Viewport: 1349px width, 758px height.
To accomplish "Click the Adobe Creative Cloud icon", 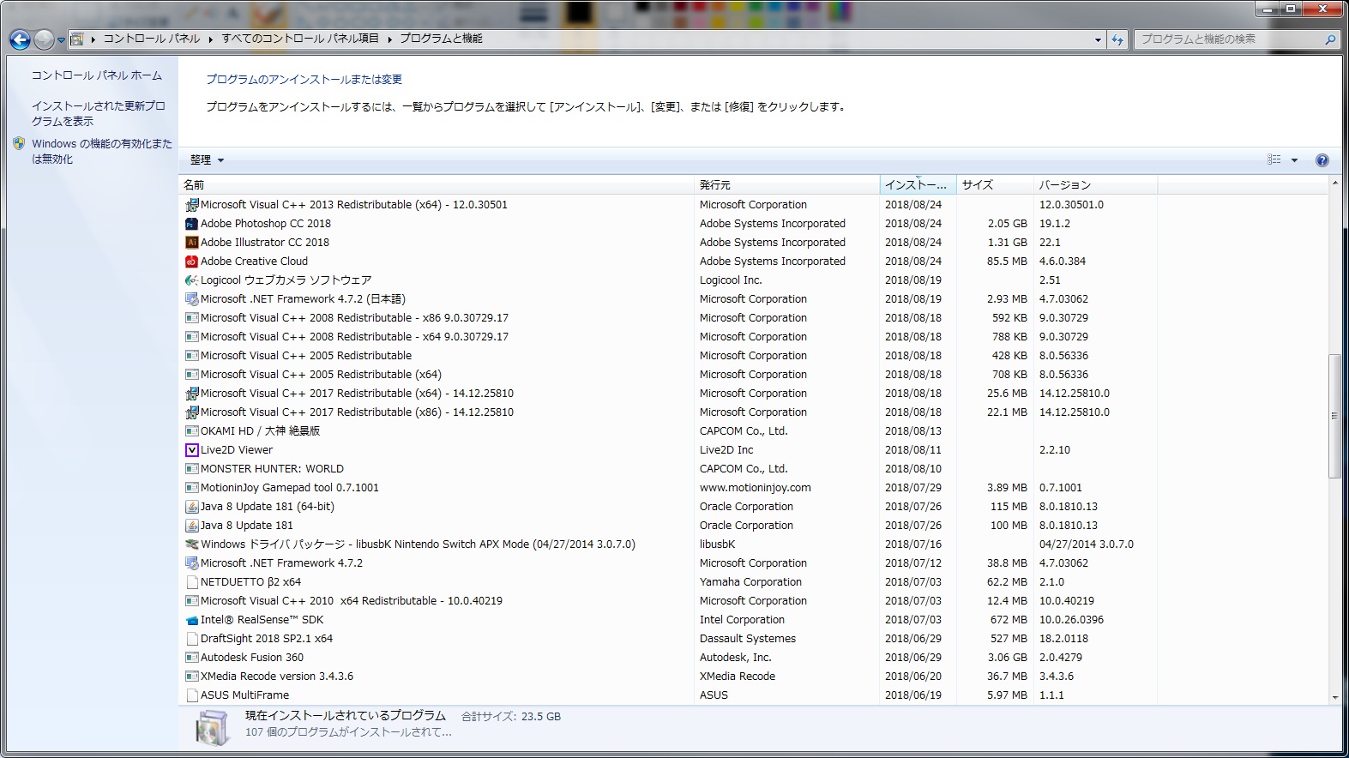I will [192, 262].
